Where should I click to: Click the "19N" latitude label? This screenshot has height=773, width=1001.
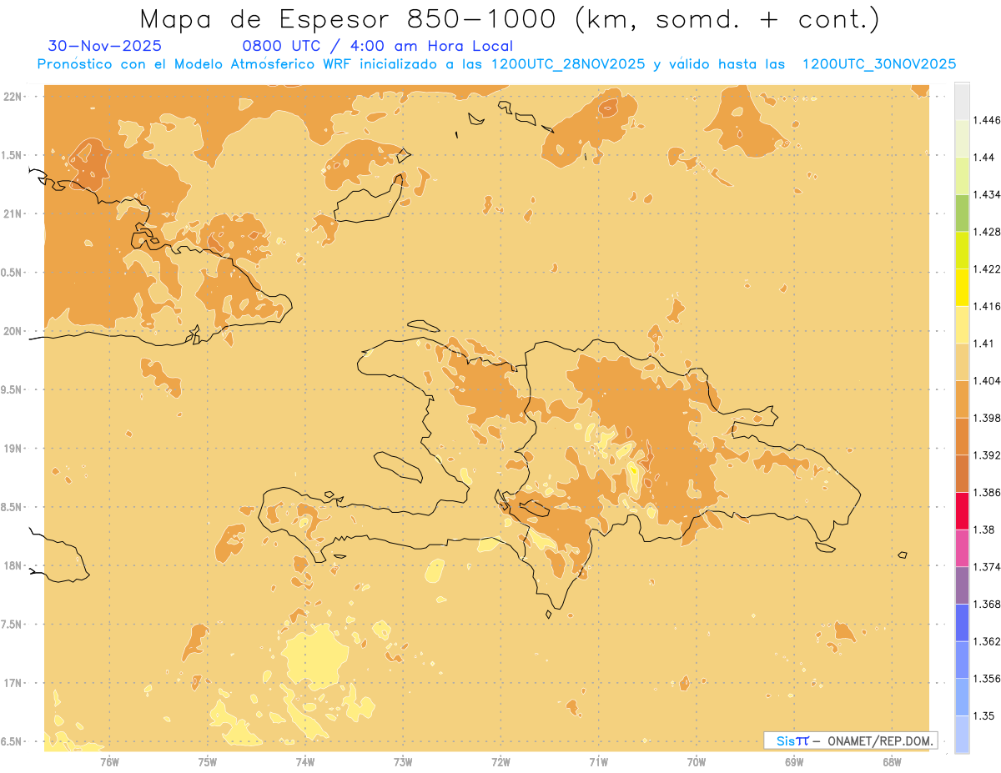14,448
